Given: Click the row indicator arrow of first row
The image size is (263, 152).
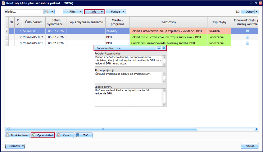Looking at the screenshot, I should 7,31.
